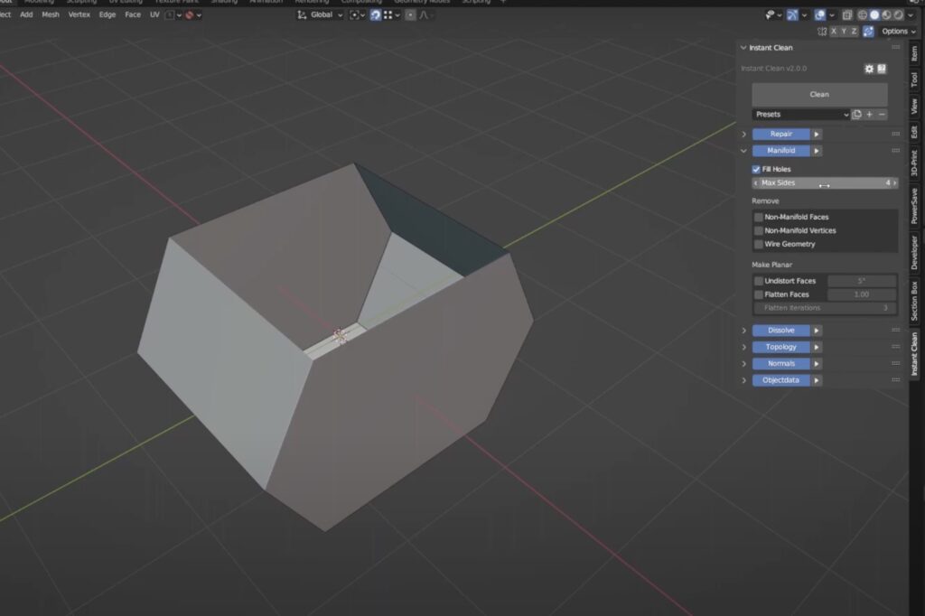Screen dimensions: 925x616
Task: Increase Max Sides with right arrow
Action: tap(895, 183)
